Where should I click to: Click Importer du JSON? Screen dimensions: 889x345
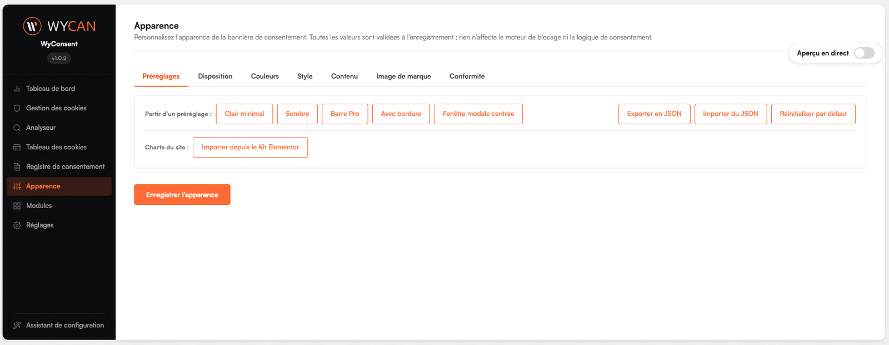click(731, 114)
